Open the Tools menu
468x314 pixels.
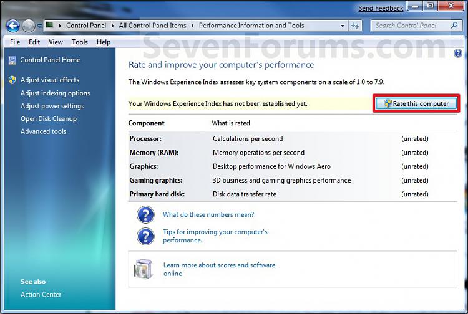[79, 42]
